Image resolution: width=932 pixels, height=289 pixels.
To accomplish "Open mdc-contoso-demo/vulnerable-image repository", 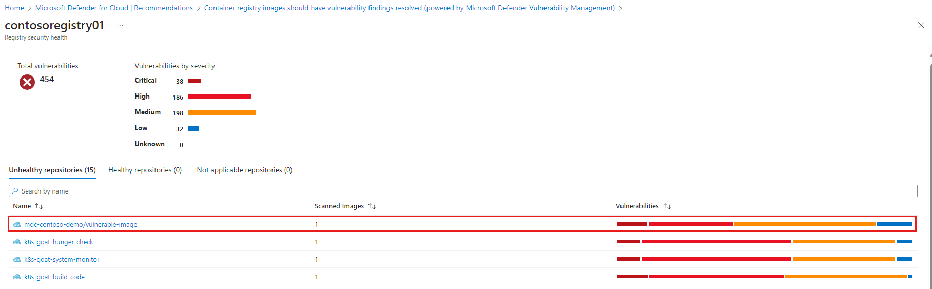I will 81,225.
